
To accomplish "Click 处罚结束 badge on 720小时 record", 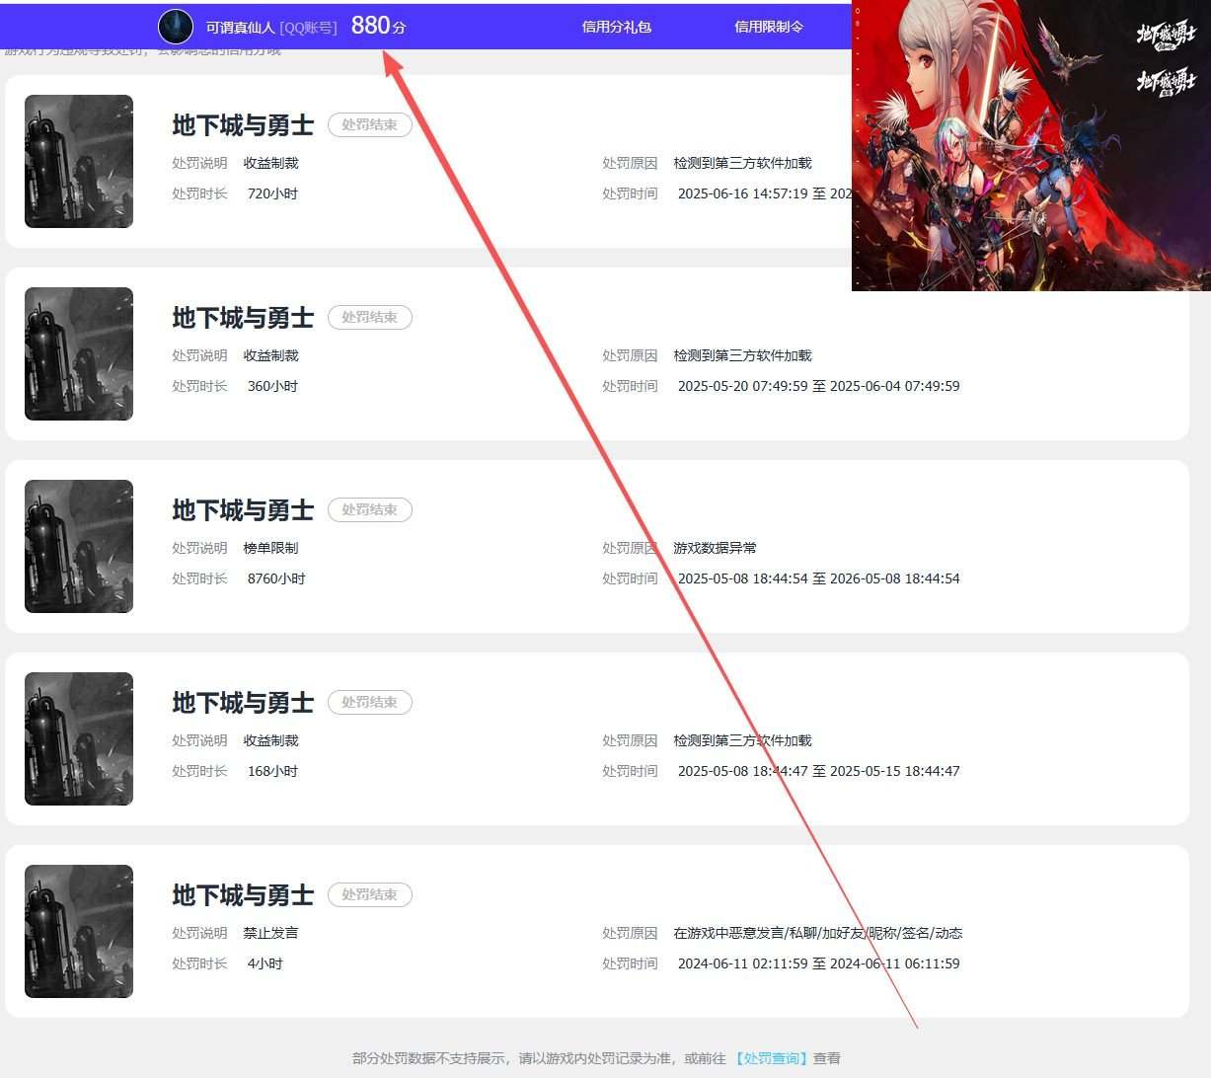I will (370, 125).
